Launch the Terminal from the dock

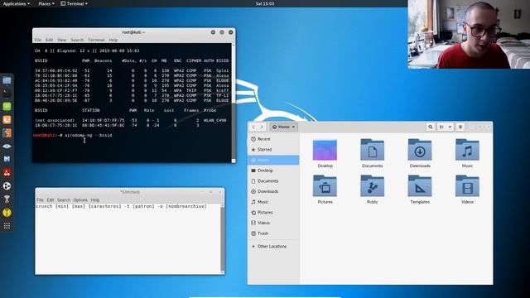[7, 94]
